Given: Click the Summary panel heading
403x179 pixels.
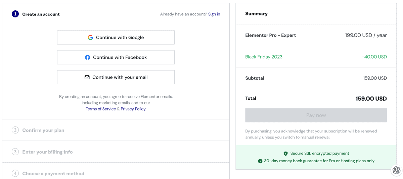Looking at the screenshot, I should 256,14.
